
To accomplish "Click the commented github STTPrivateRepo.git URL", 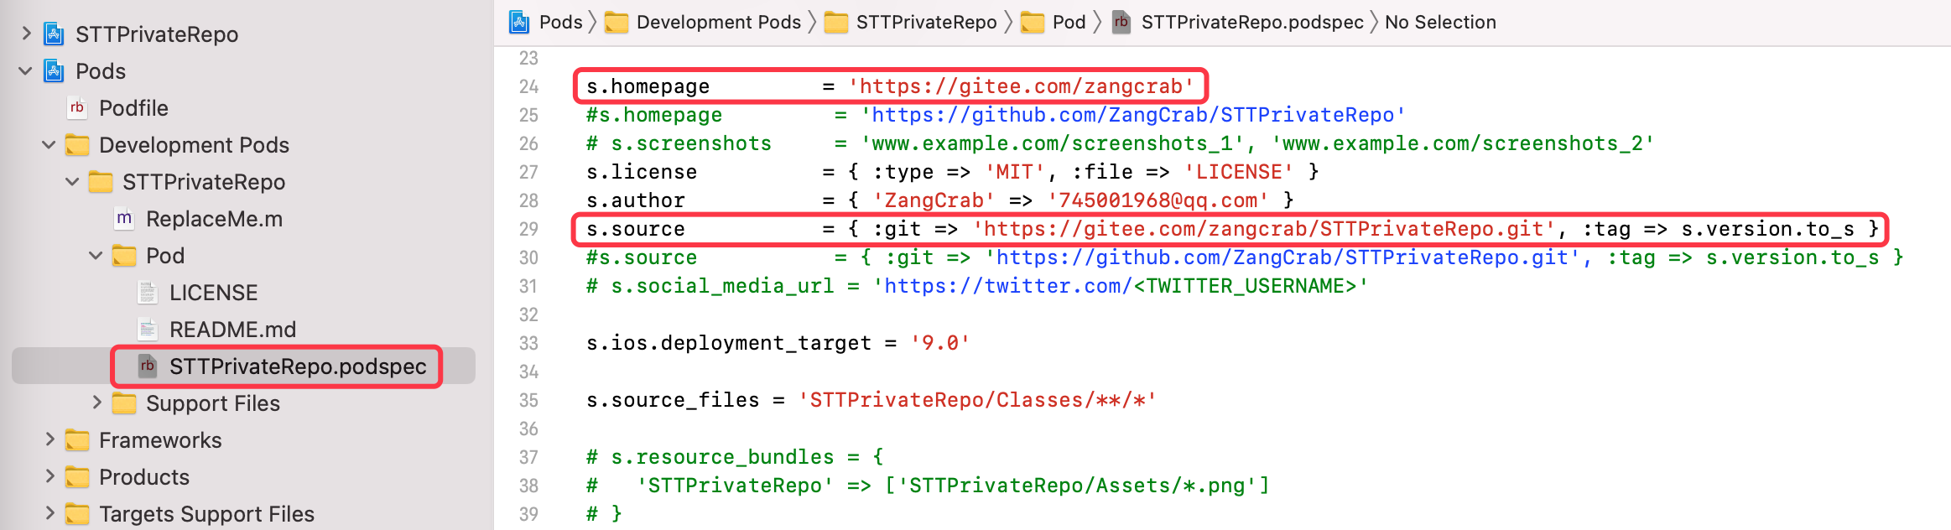I will pos(1282,257).
